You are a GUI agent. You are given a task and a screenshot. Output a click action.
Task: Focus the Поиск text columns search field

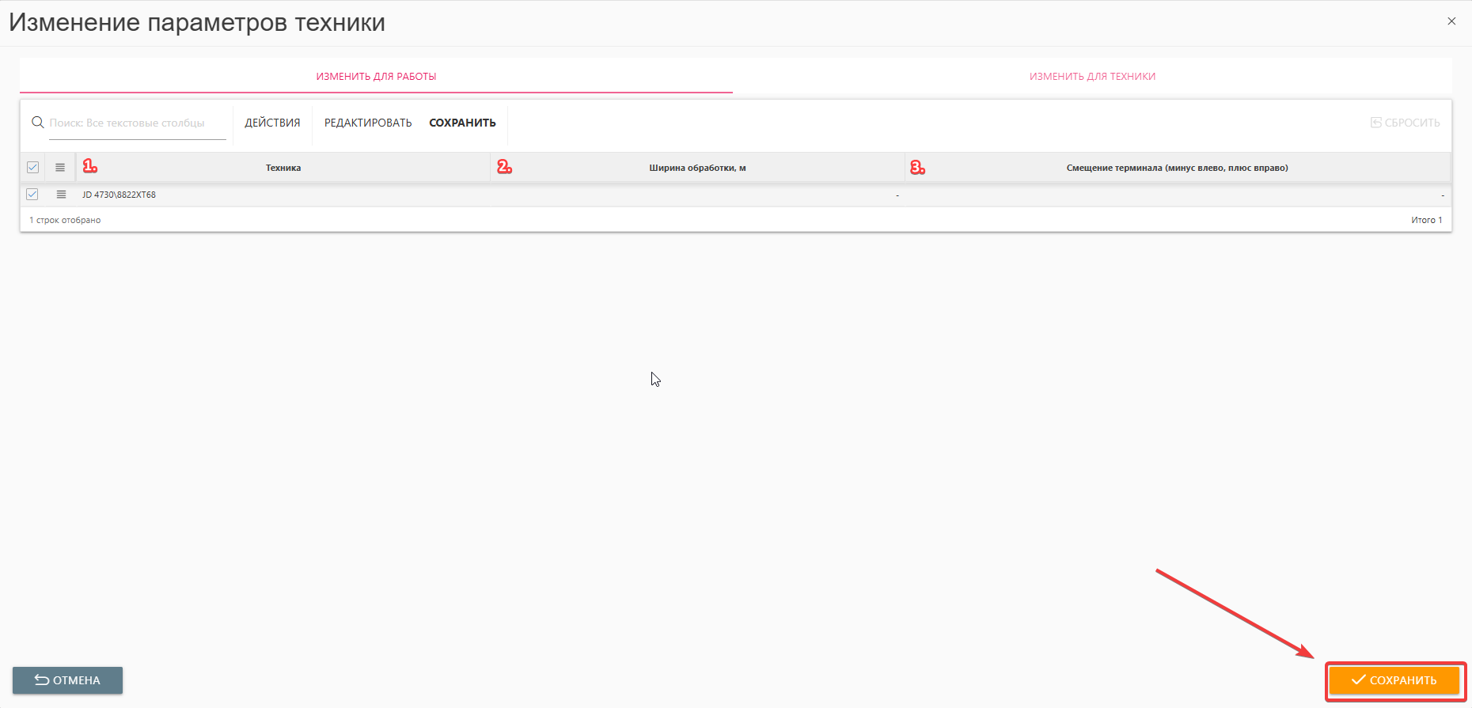(x=137, y=123)
